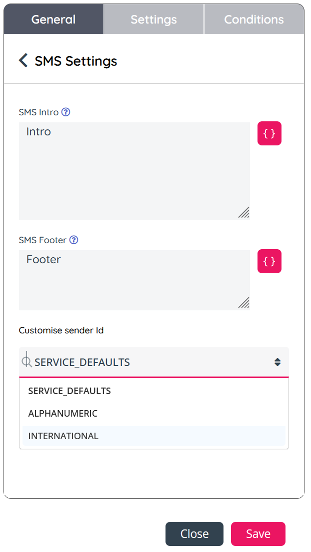Open the SMS Footer help tooltip icon
This screenshot has width=311, height=552.
pyautogui.click(x=73, y=240)
